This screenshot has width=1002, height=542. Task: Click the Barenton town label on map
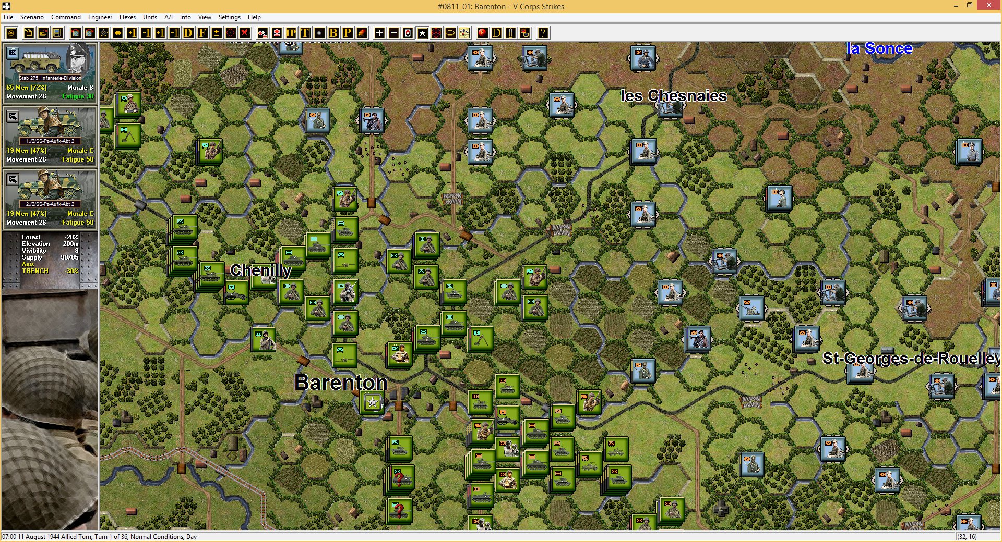[x=341, y=383]
